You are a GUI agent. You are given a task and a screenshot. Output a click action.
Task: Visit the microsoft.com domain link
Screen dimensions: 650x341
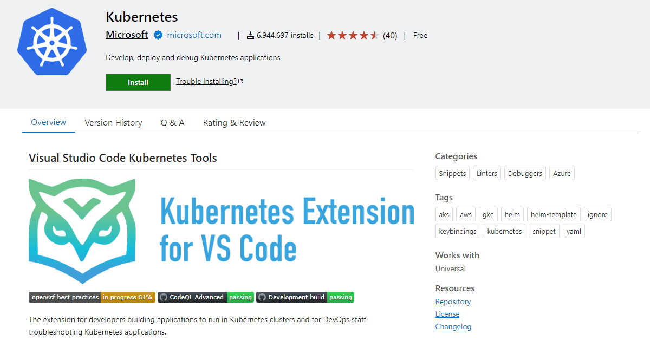tap(194, 35)
